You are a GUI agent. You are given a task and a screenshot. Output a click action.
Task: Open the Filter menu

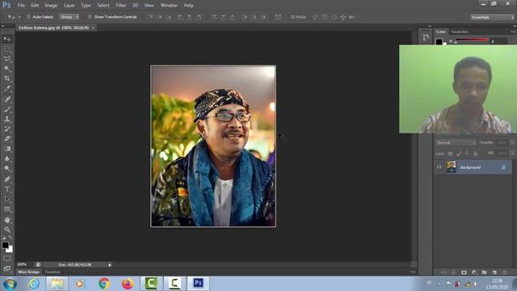coord(120,6)
